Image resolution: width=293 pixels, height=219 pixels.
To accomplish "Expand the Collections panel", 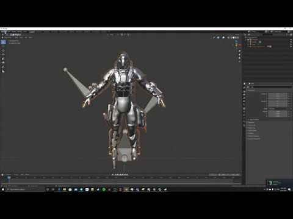I will coord(251,125).
